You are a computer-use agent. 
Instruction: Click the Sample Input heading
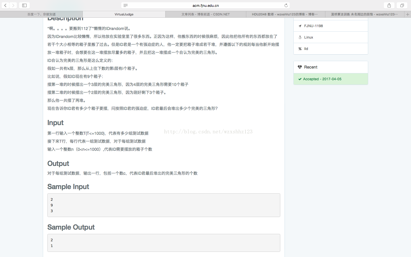(68, 187)
